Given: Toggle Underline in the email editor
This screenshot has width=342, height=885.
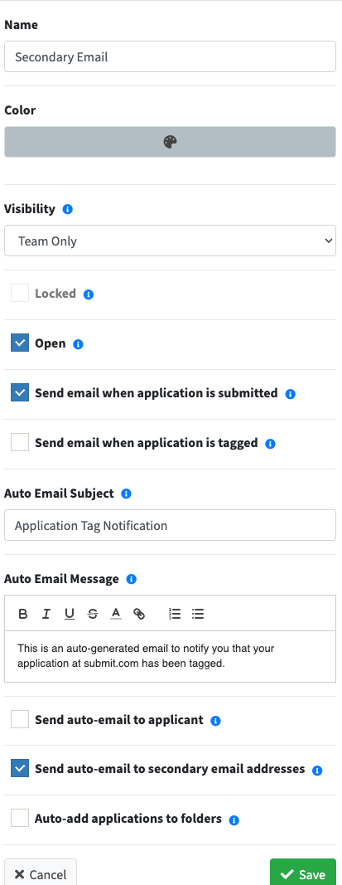Looking at the screenshot, I should 70,614.
